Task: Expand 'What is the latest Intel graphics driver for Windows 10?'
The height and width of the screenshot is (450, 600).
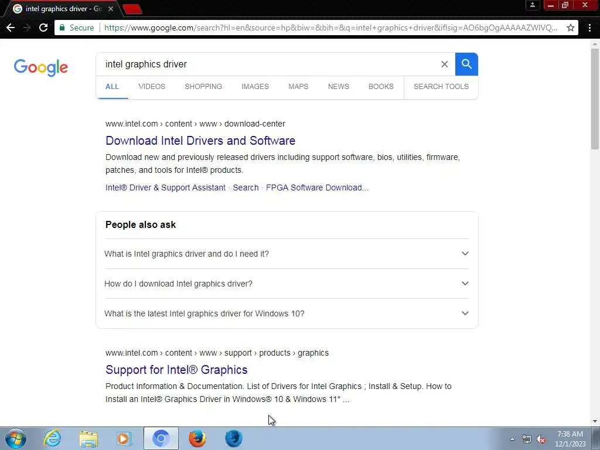Action: click(x=287, y=313)
